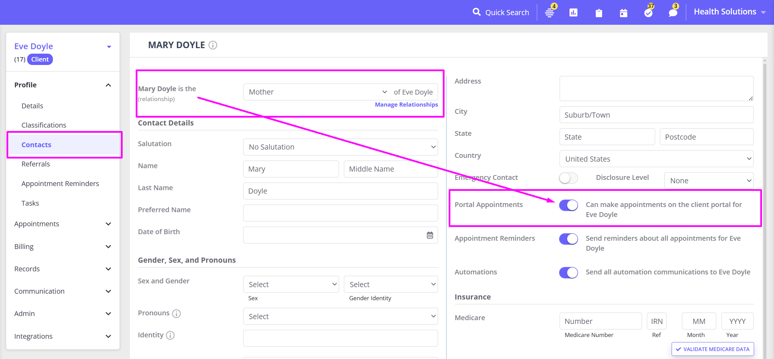Open tasks checkmark icon with badge 37
This screenshot has width=774, height=359.
[648, 13]
